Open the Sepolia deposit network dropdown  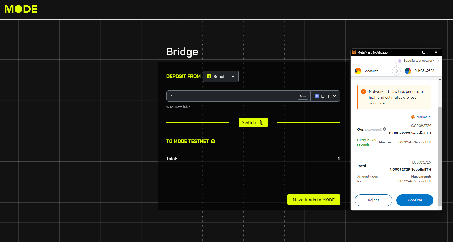point(221,76)
